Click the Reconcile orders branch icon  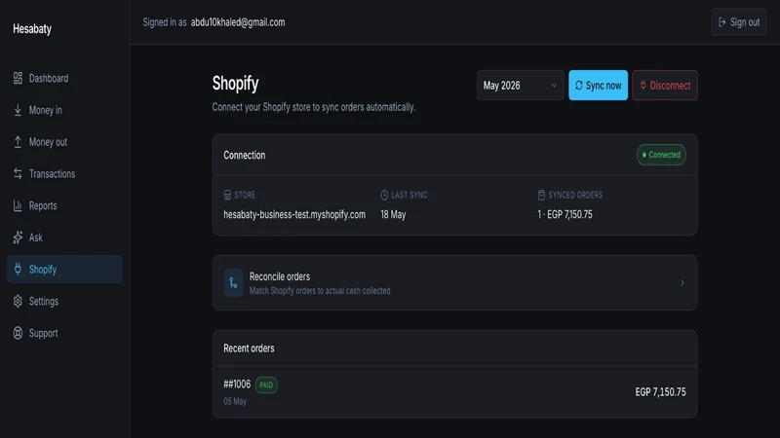tap(233, 282)
